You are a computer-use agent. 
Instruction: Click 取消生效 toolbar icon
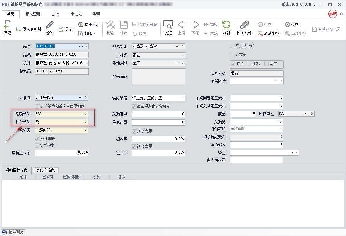[x=260, y=33]
